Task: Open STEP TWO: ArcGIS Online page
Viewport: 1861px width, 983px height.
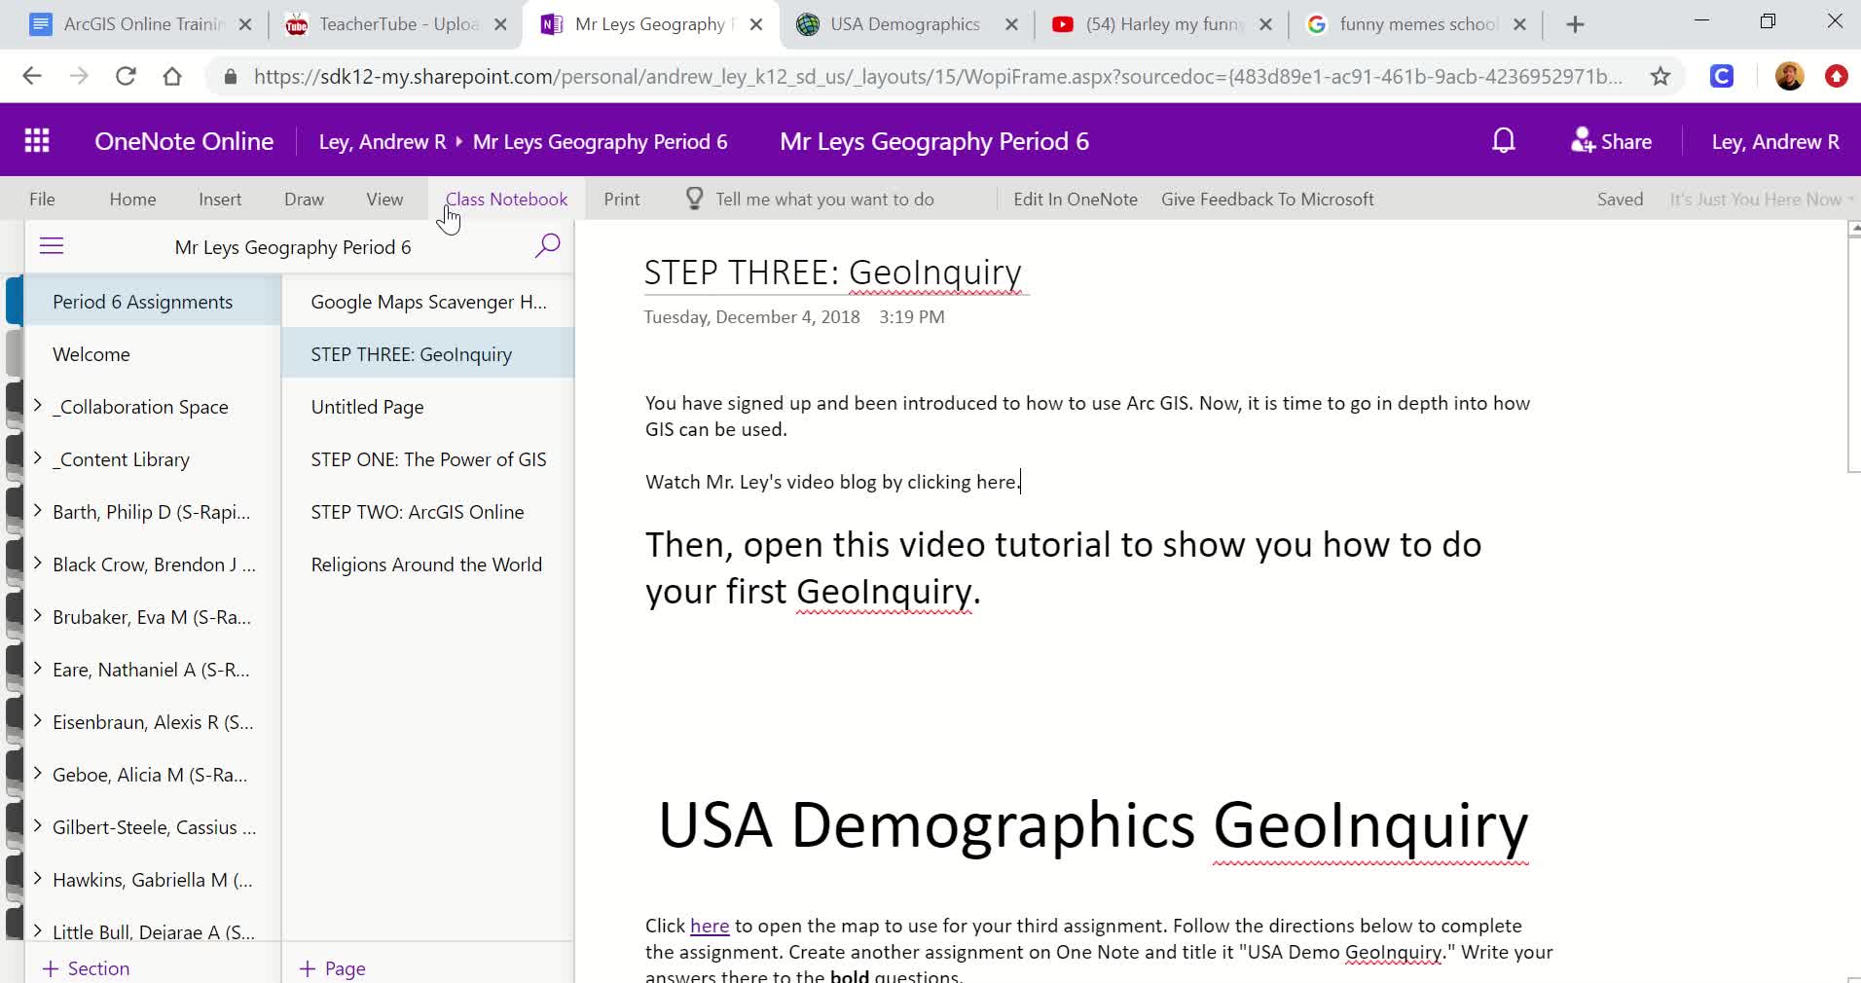Action: (x=428, y=512)
